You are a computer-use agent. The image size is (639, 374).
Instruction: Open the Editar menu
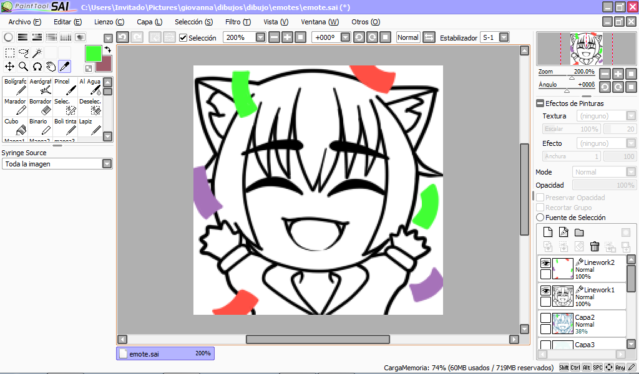[x=67, y=22]
